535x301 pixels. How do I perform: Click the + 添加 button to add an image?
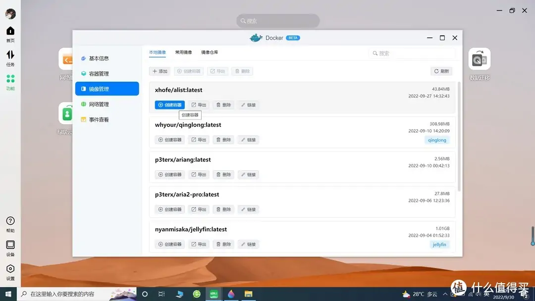click(x=160, y=71)
